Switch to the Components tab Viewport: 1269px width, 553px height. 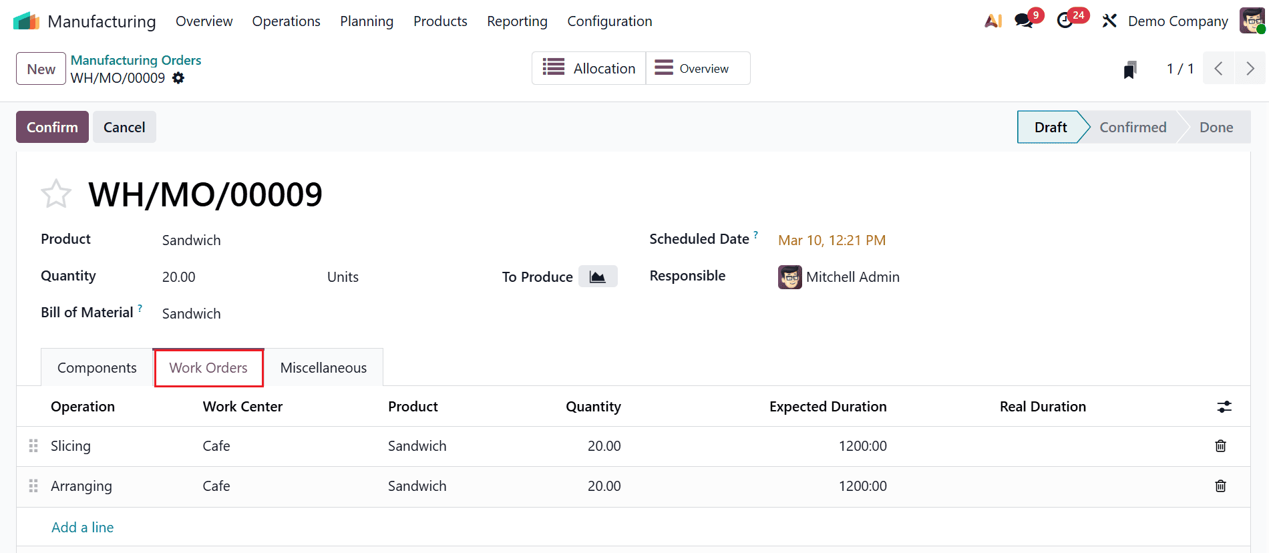[97, 368]
